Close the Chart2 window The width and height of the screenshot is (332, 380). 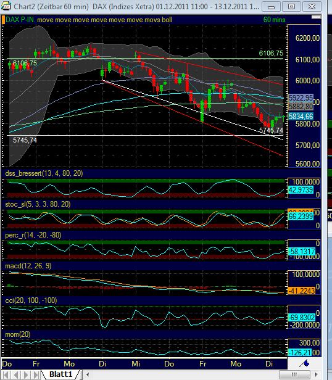tap(312, 7)
